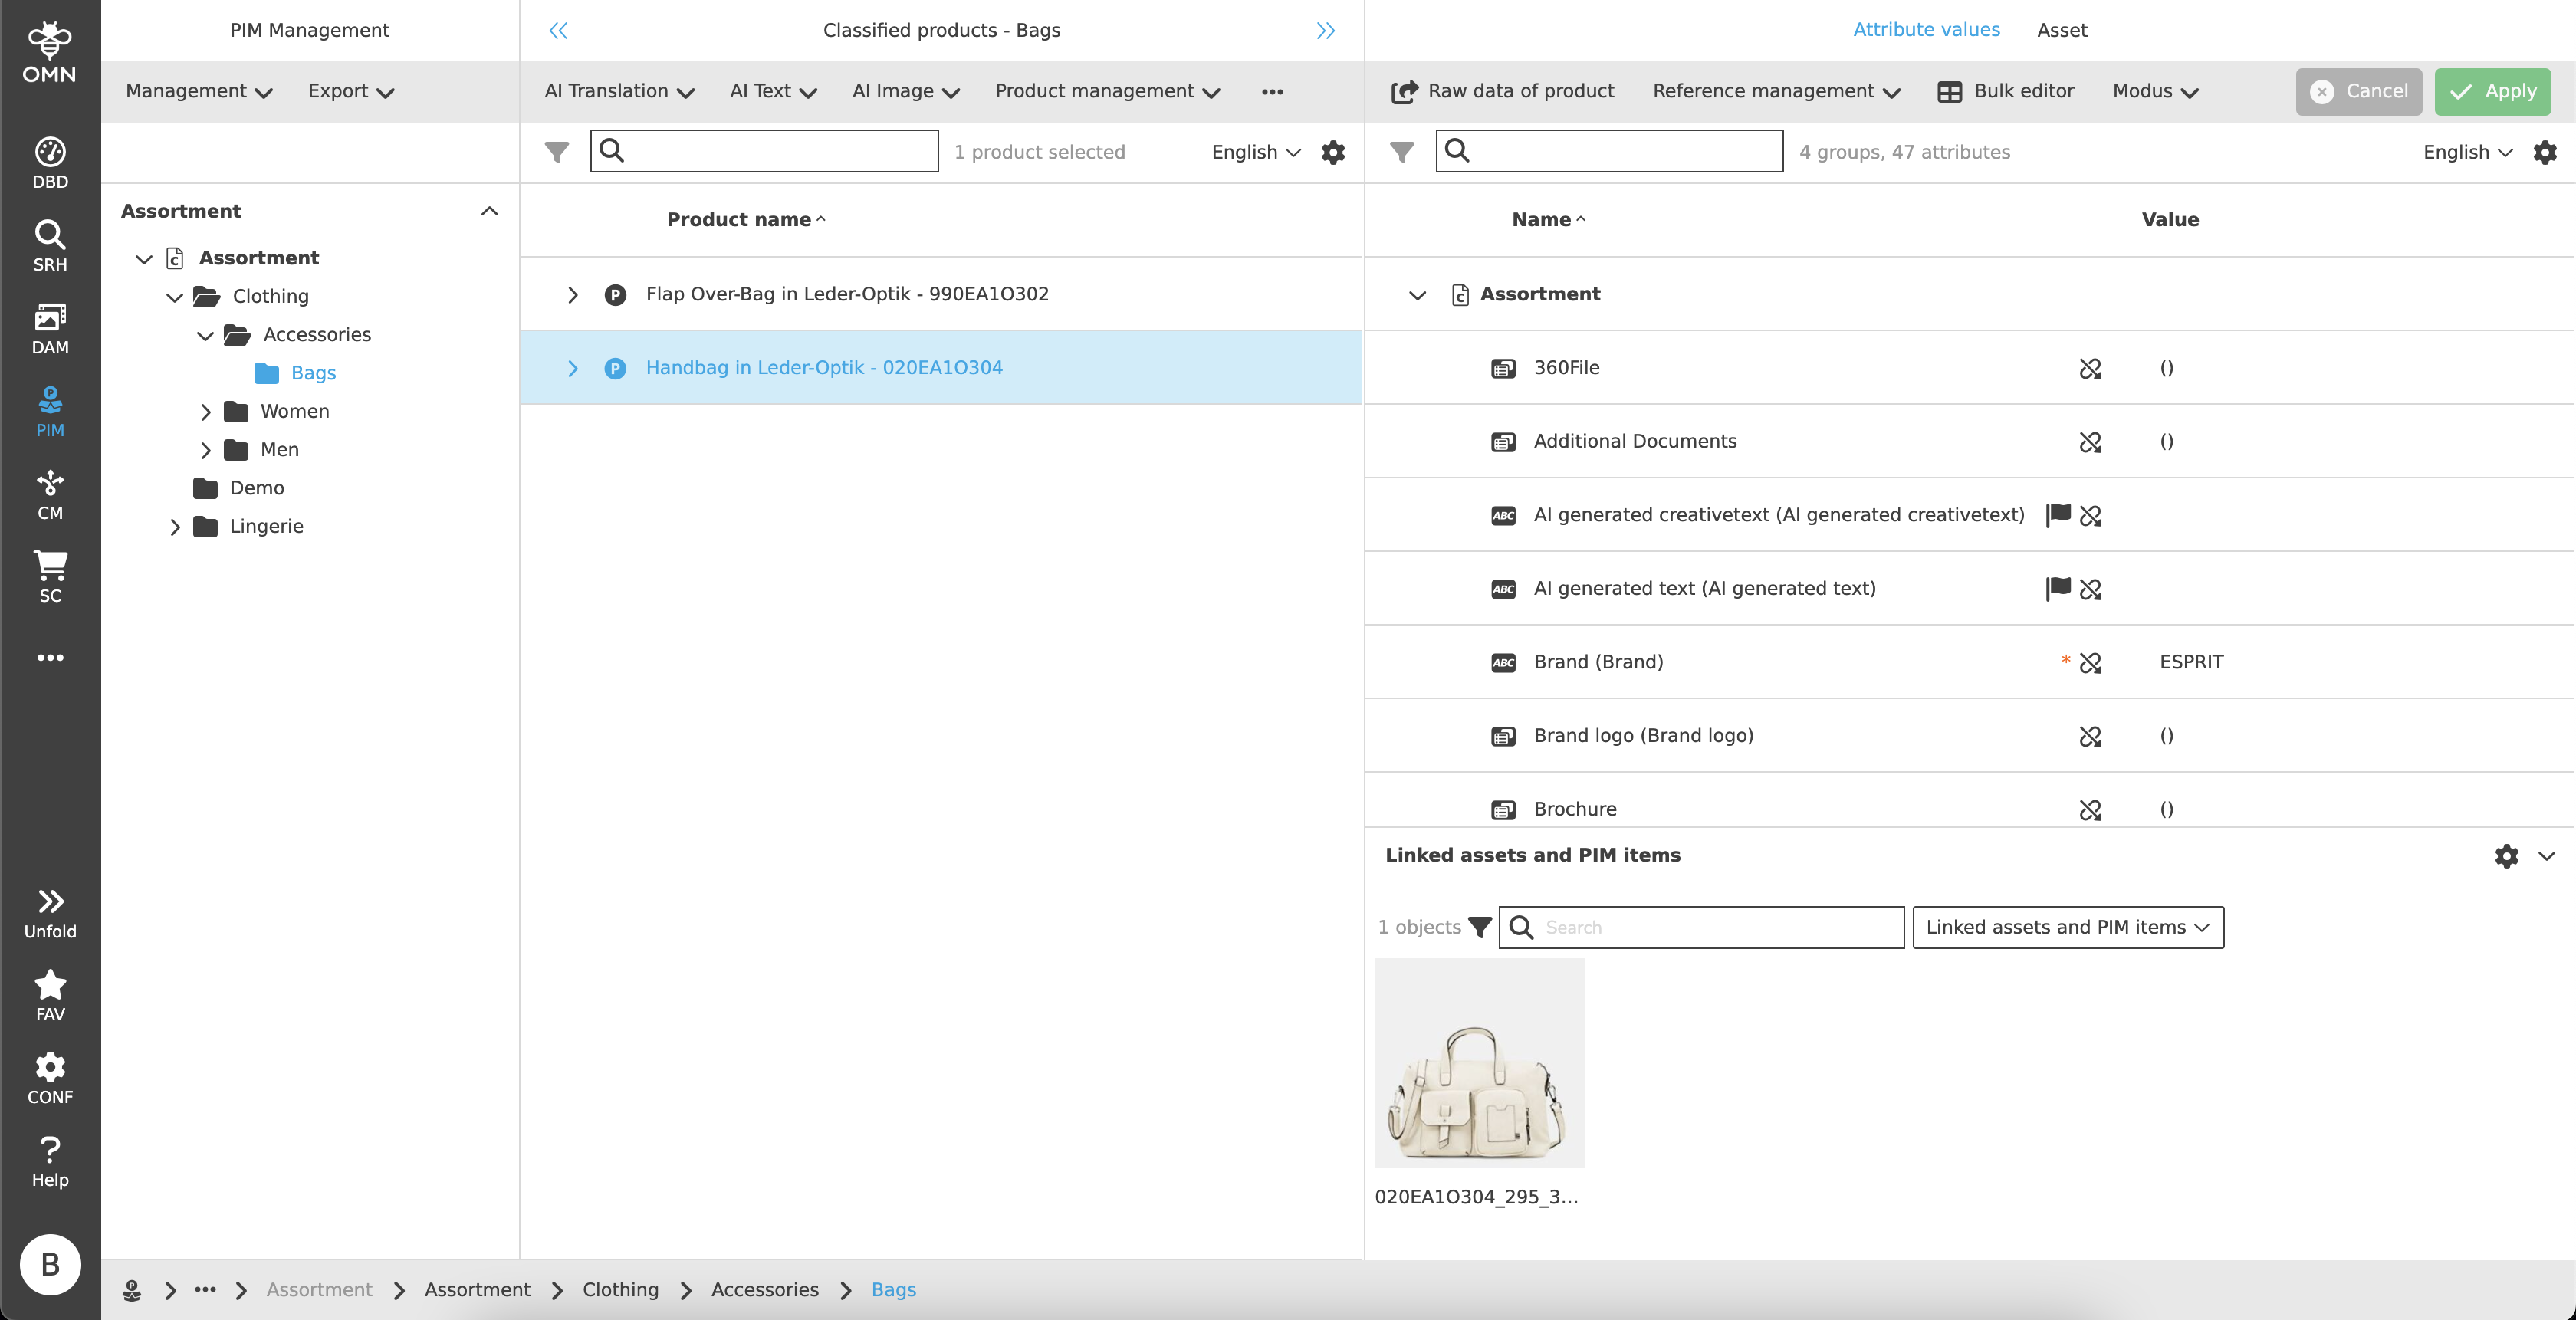
Task: Open product list filter funnel icon
Action: tap(557, 152)
